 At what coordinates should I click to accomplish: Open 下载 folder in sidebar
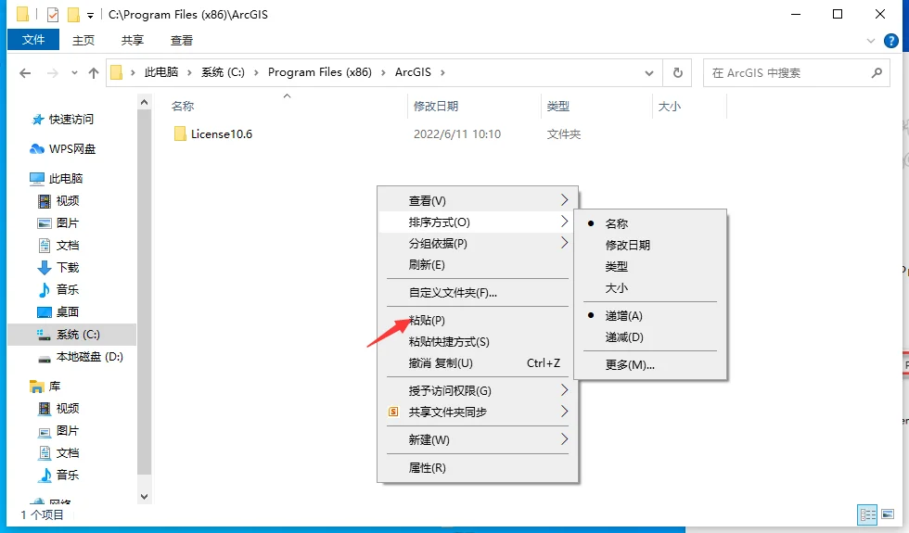58,268
